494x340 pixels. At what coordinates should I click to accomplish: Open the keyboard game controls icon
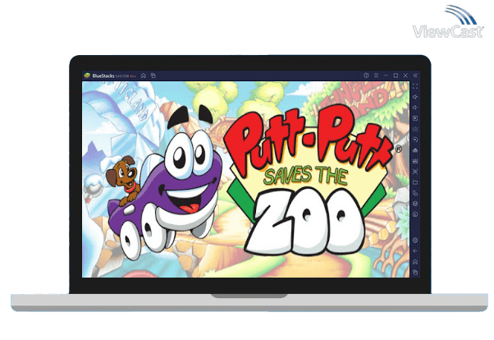415,129
